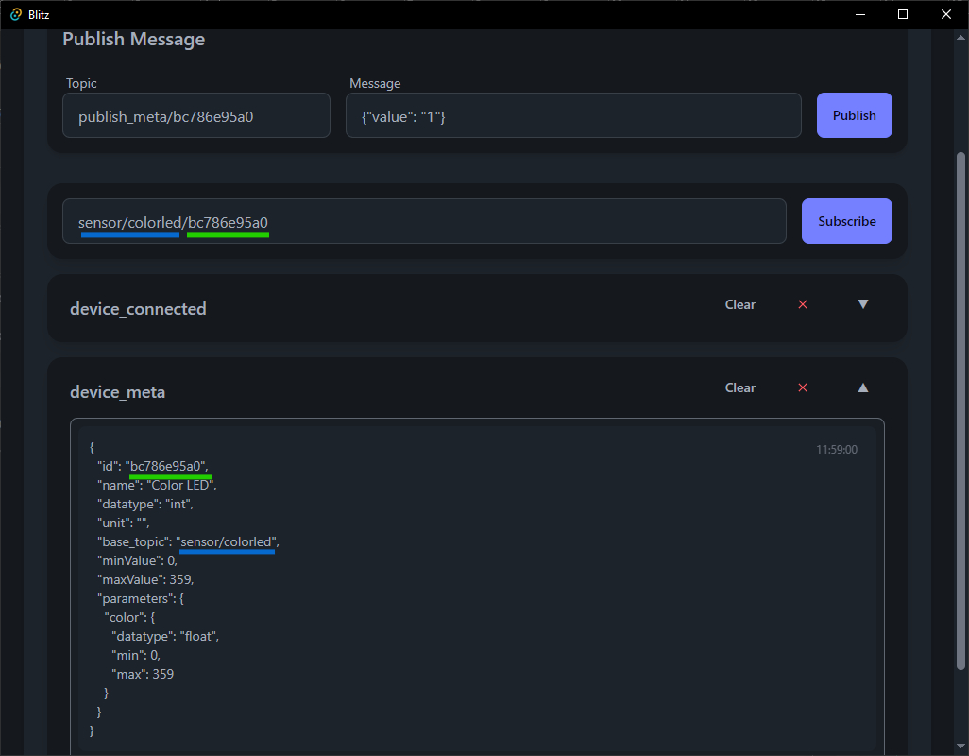Clear messages in the device_connected panel
Screen dimensions: 969x756
click(739, 304)
